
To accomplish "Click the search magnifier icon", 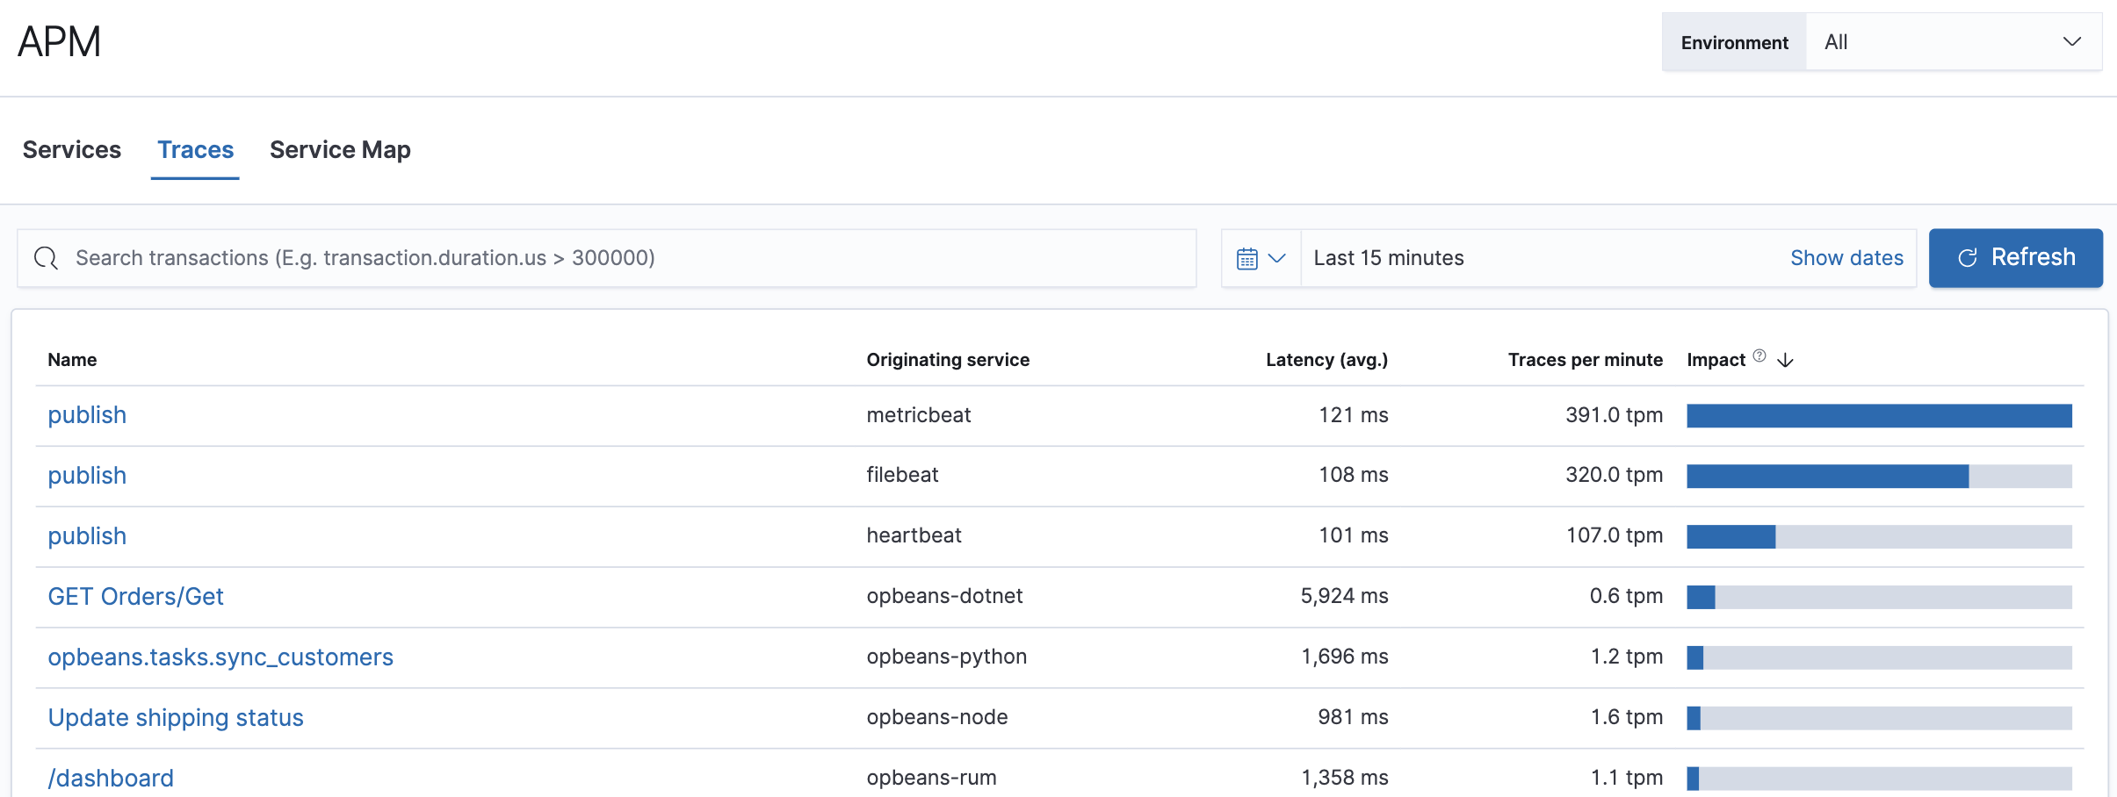I will point(46,257).
